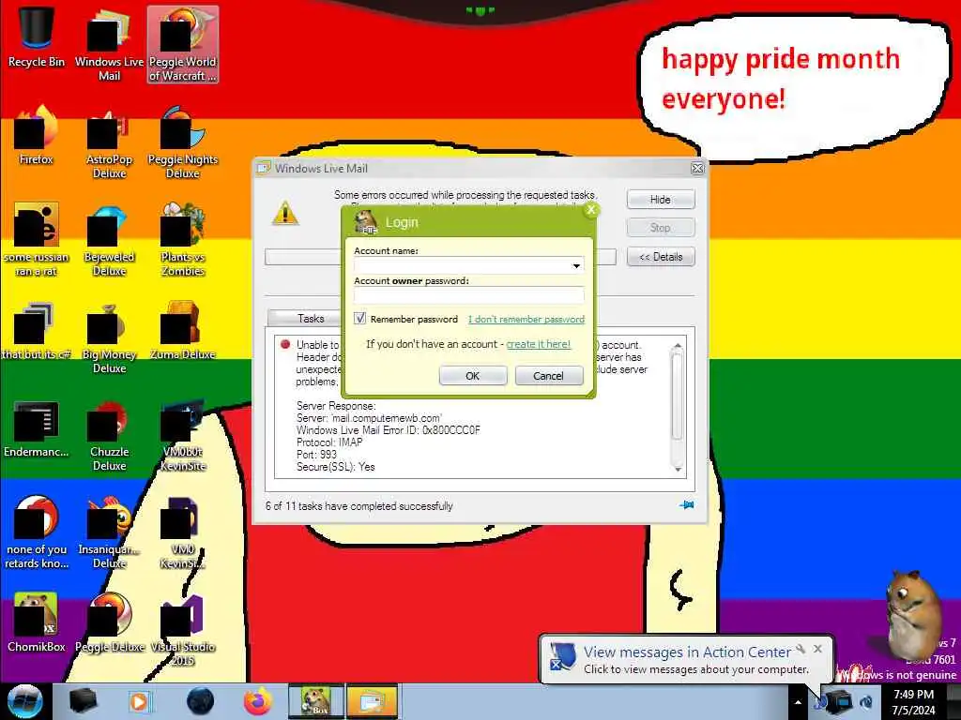Select the VM0b0t KevinSite desktop icon

[x=183, y=435]
